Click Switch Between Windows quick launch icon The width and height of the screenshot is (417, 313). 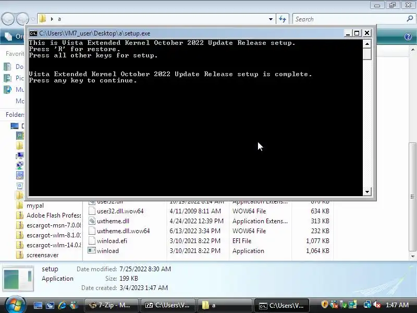coord(50,305)
